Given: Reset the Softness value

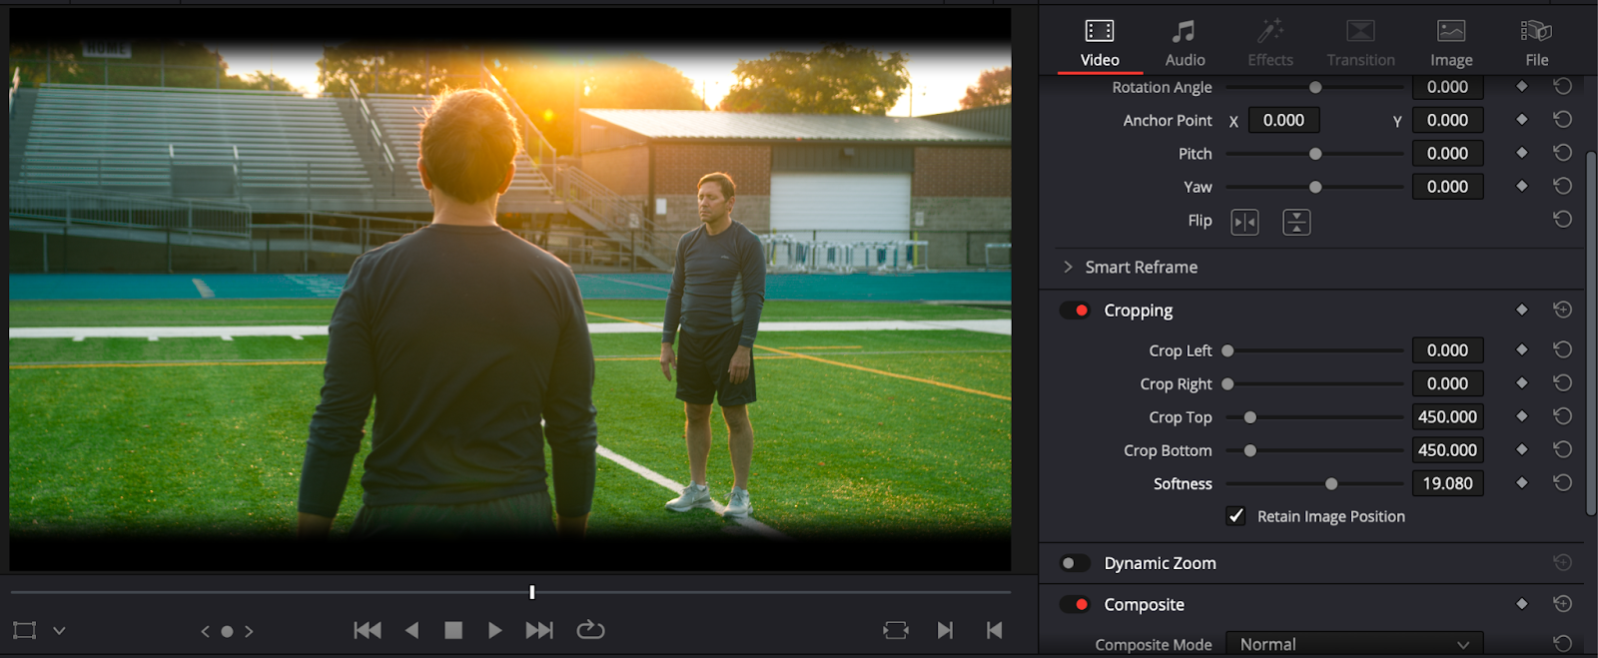Looking at the screenshot, I should (1563, 482).
